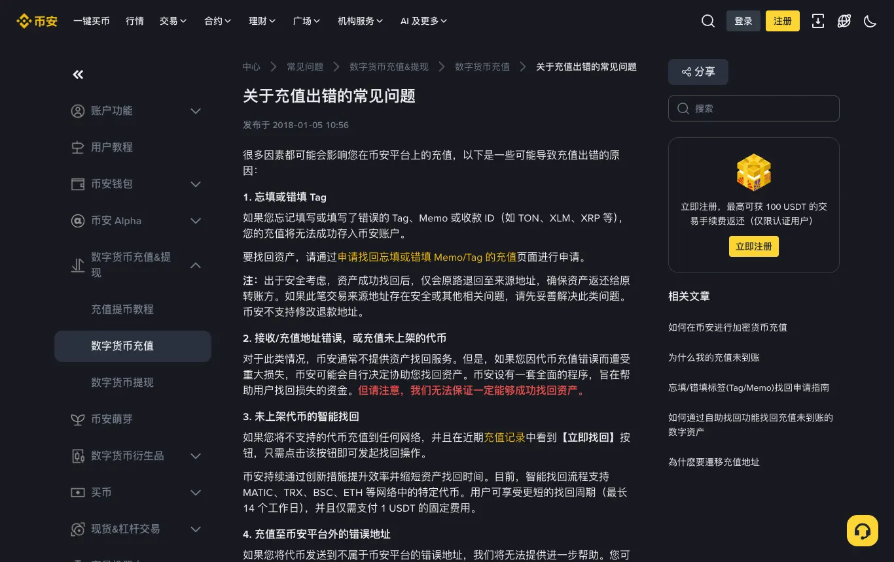
Task: Toggle dark mode moon icon
Action: pos(870,21)
